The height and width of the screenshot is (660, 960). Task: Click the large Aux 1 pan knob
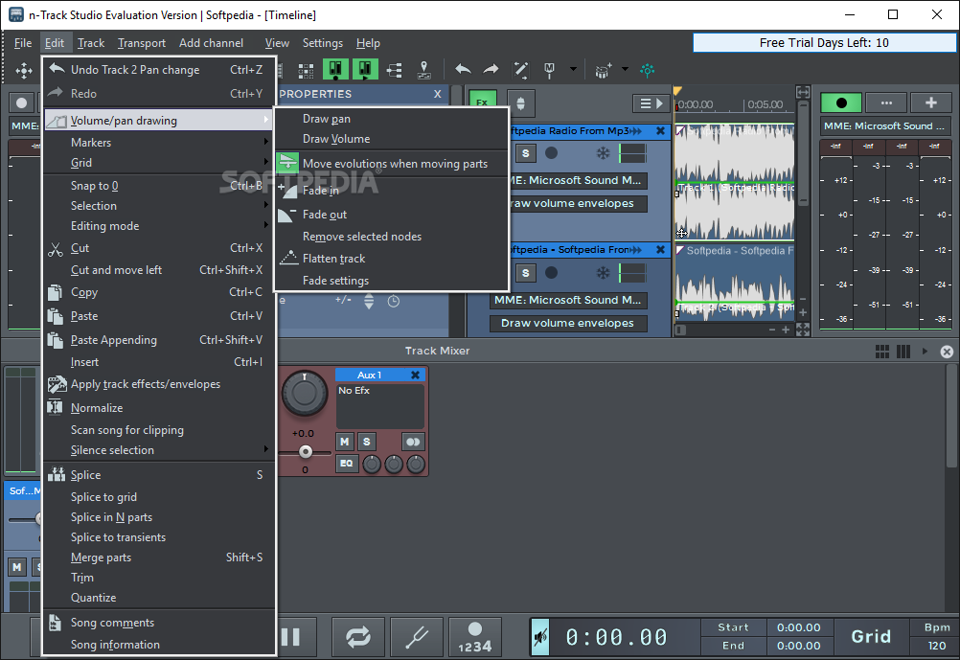(305, 393)
